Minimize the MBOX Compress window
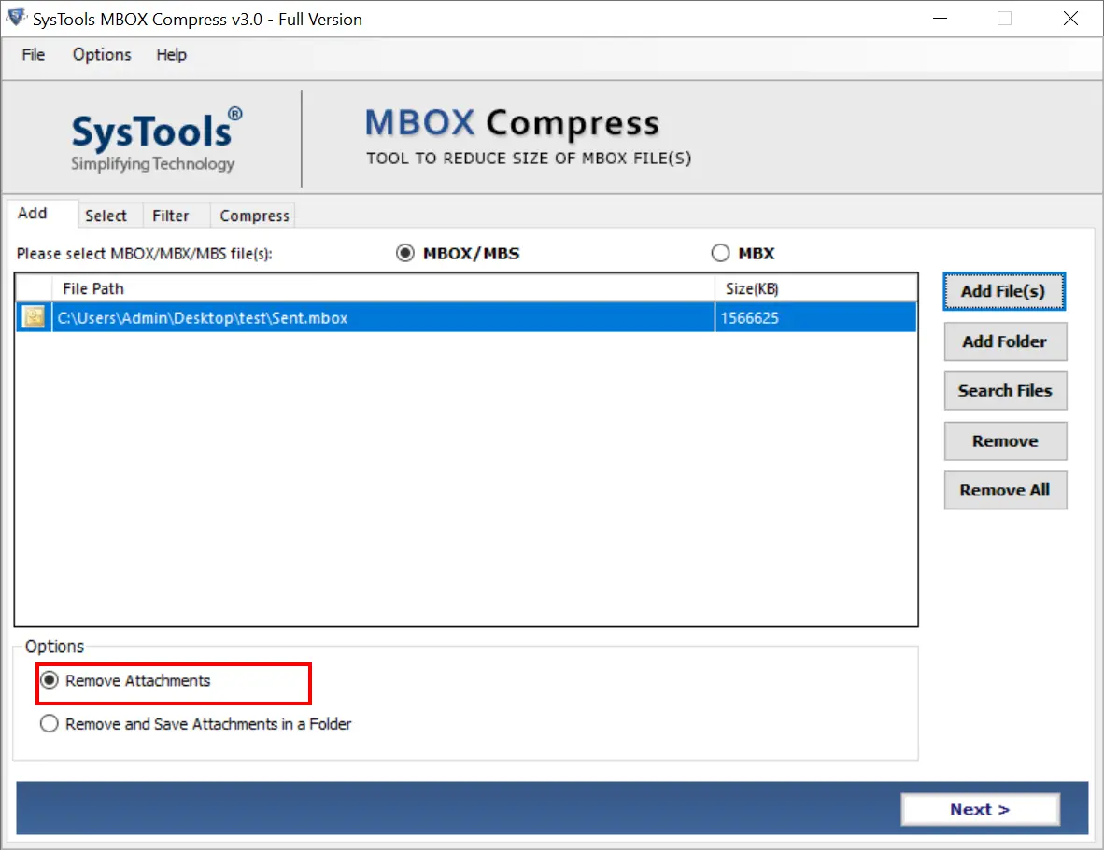This screenshot has height=850, width=1104. [x=940, y=19]
